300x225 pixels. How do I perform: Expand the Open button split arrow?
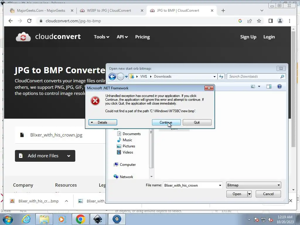click(x=249, y=194)
